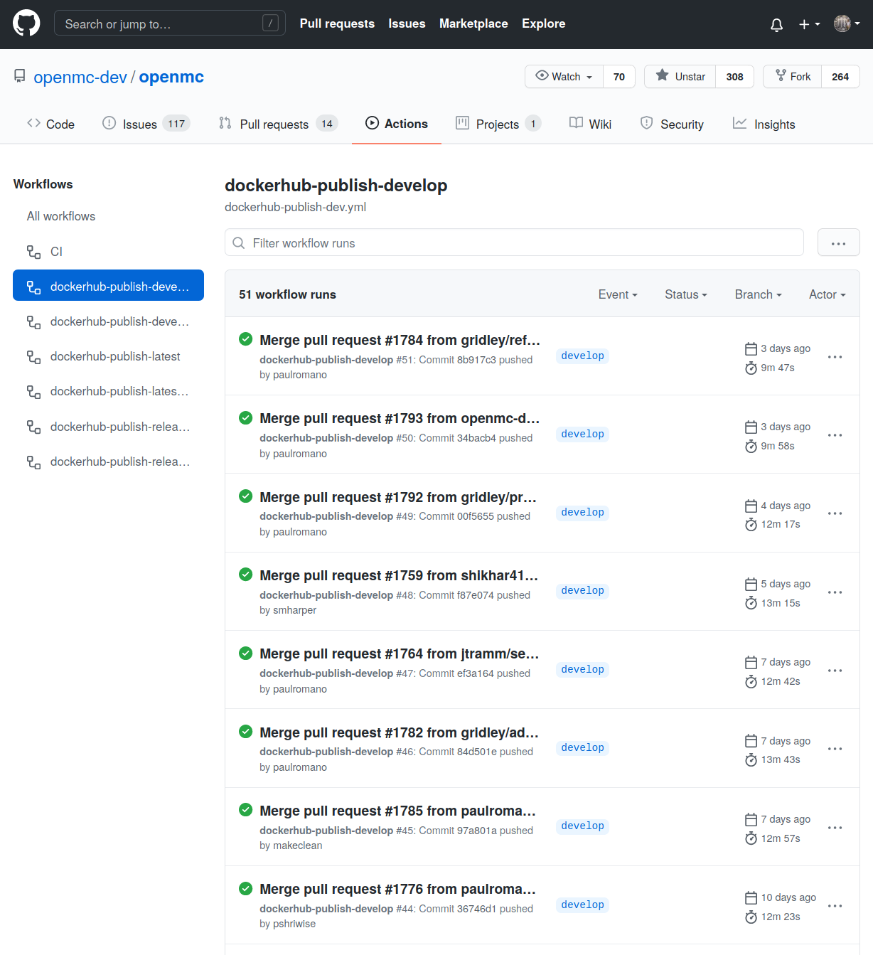Switch to the Security tab
The width and height of the screenshot is (873, 955).
[x=672, y=124]
